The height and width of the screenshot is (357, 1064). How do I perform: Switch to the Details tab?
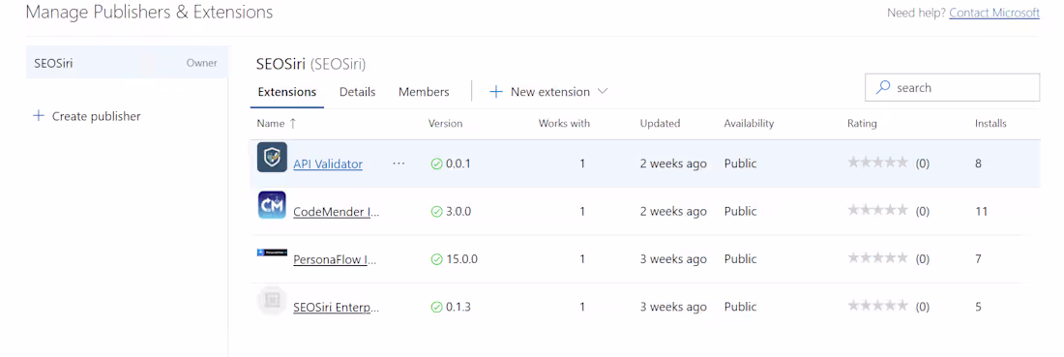tap(358, 92)
